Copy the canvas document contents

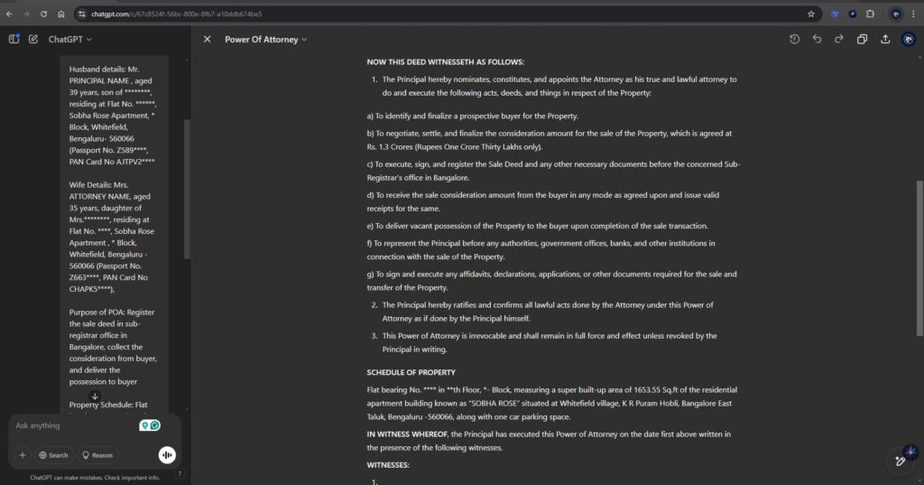(x=862, y=39)
